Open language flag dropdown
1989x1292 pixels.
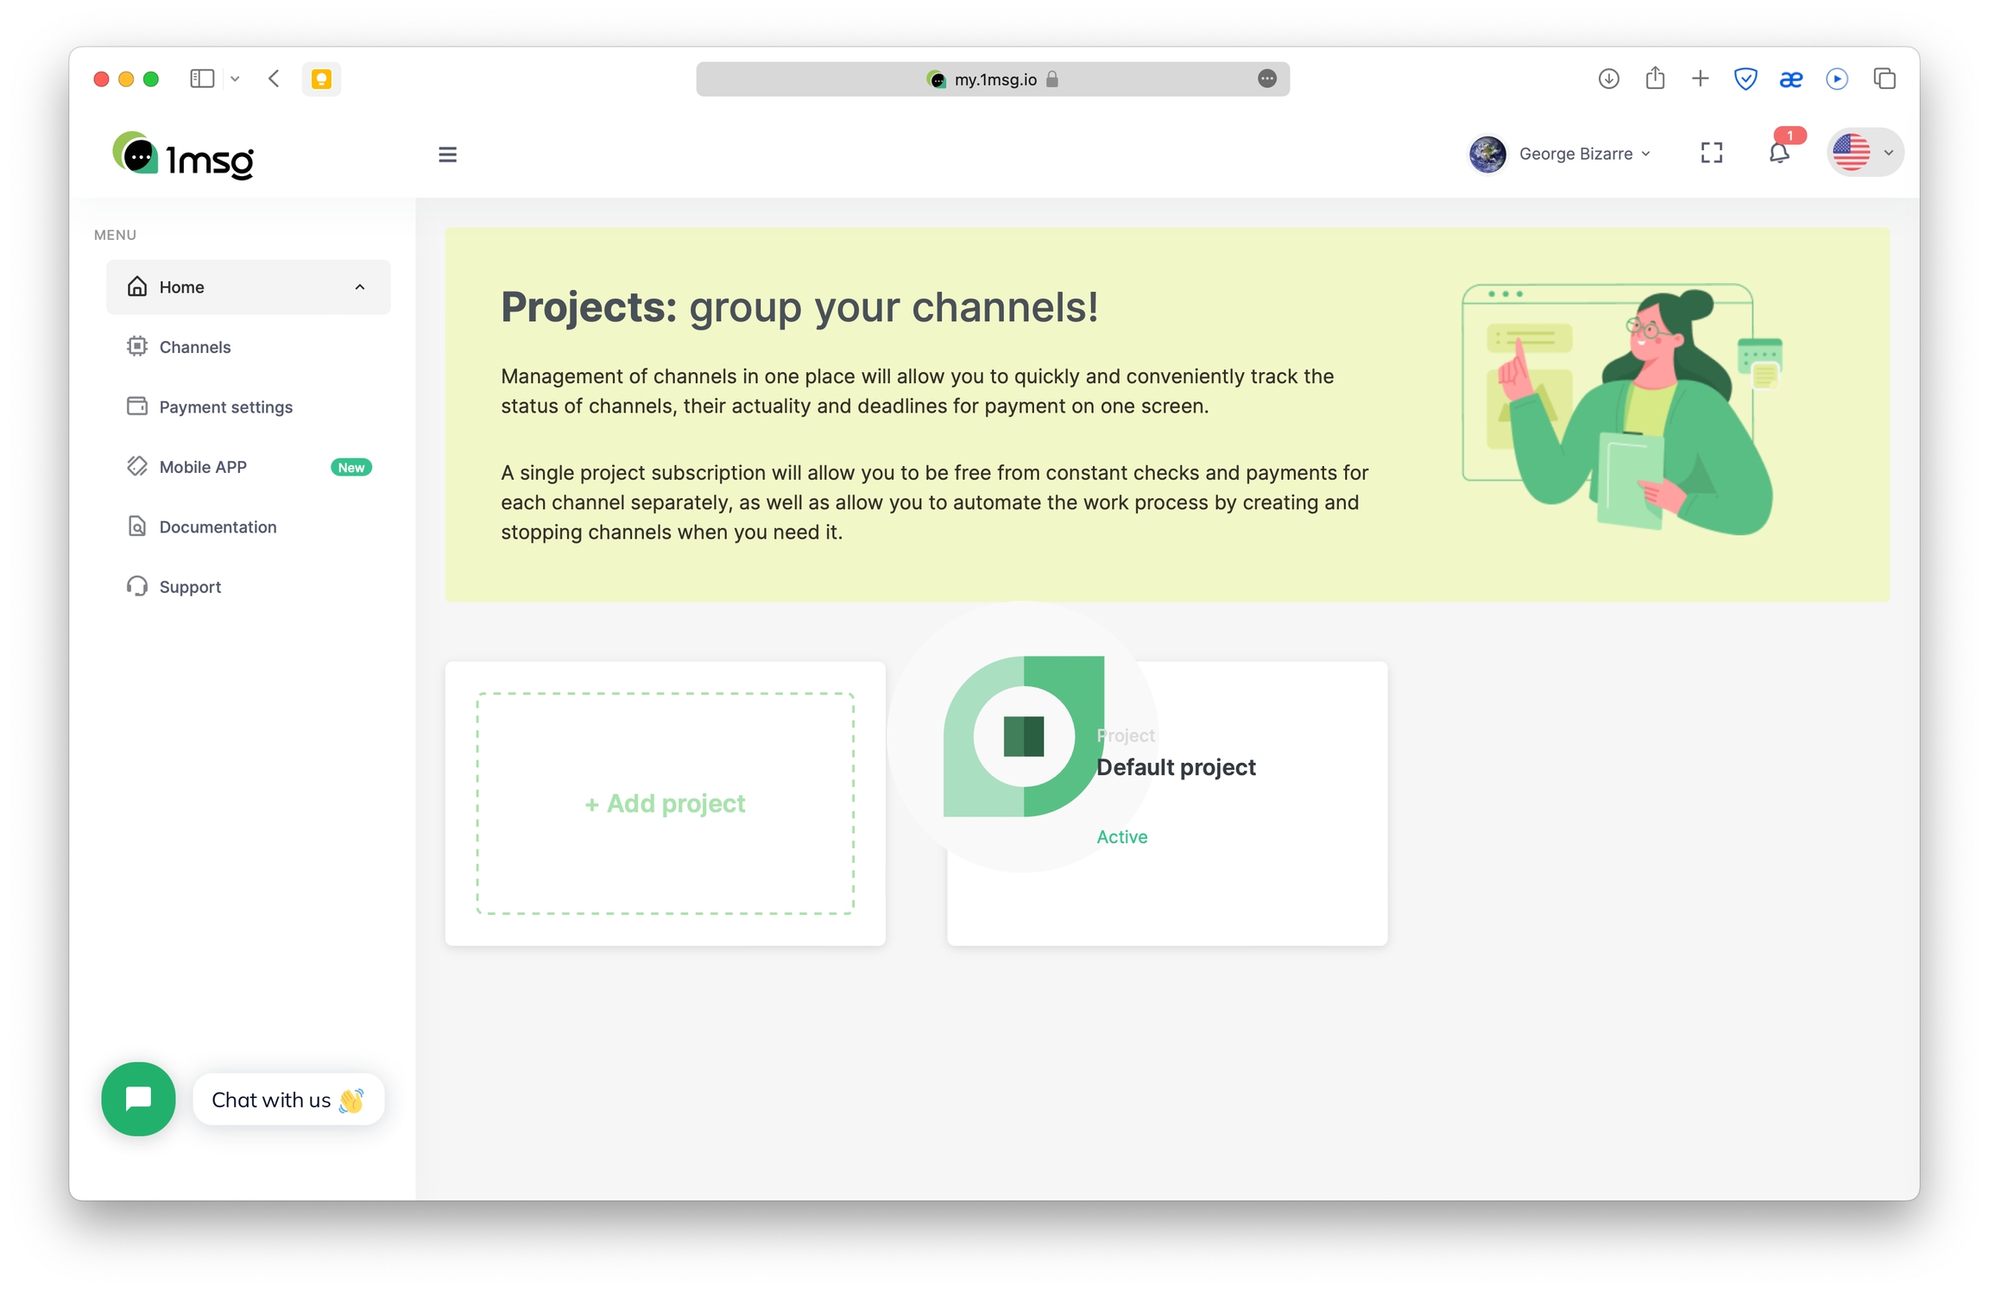(x=1865, y=153)
